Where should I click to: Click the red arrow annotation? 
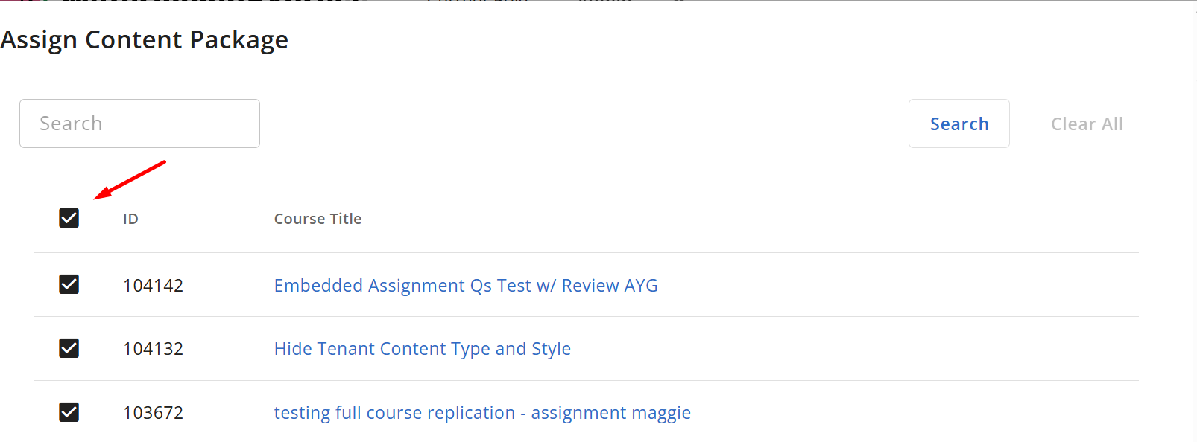pos(129,180)
